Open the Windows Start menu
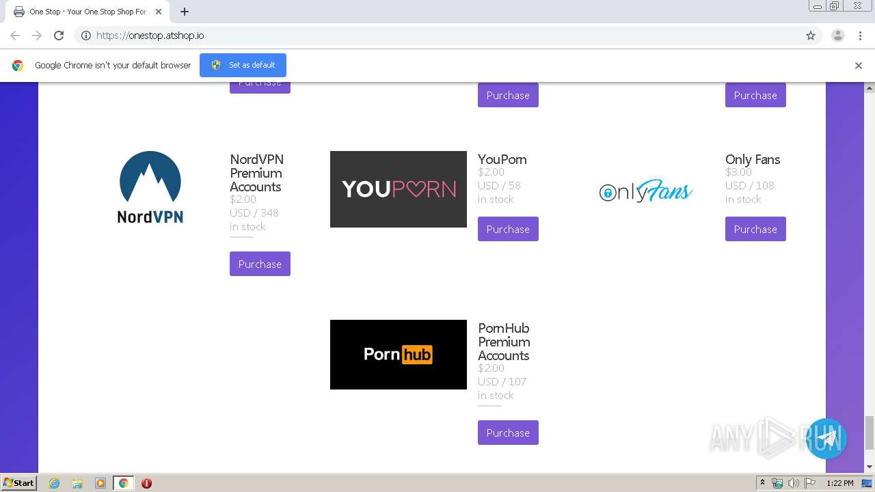The height and width of the screenshot is (492, 875). click(x=19, y=482)
